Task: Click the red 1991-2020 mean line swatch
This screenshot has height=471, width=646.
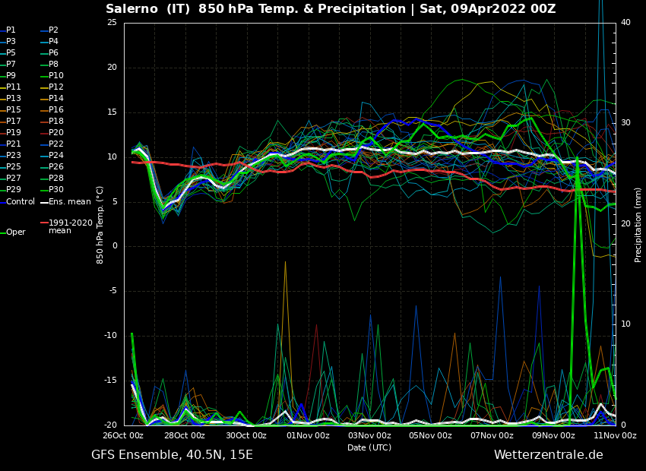Action: point(44,223)
